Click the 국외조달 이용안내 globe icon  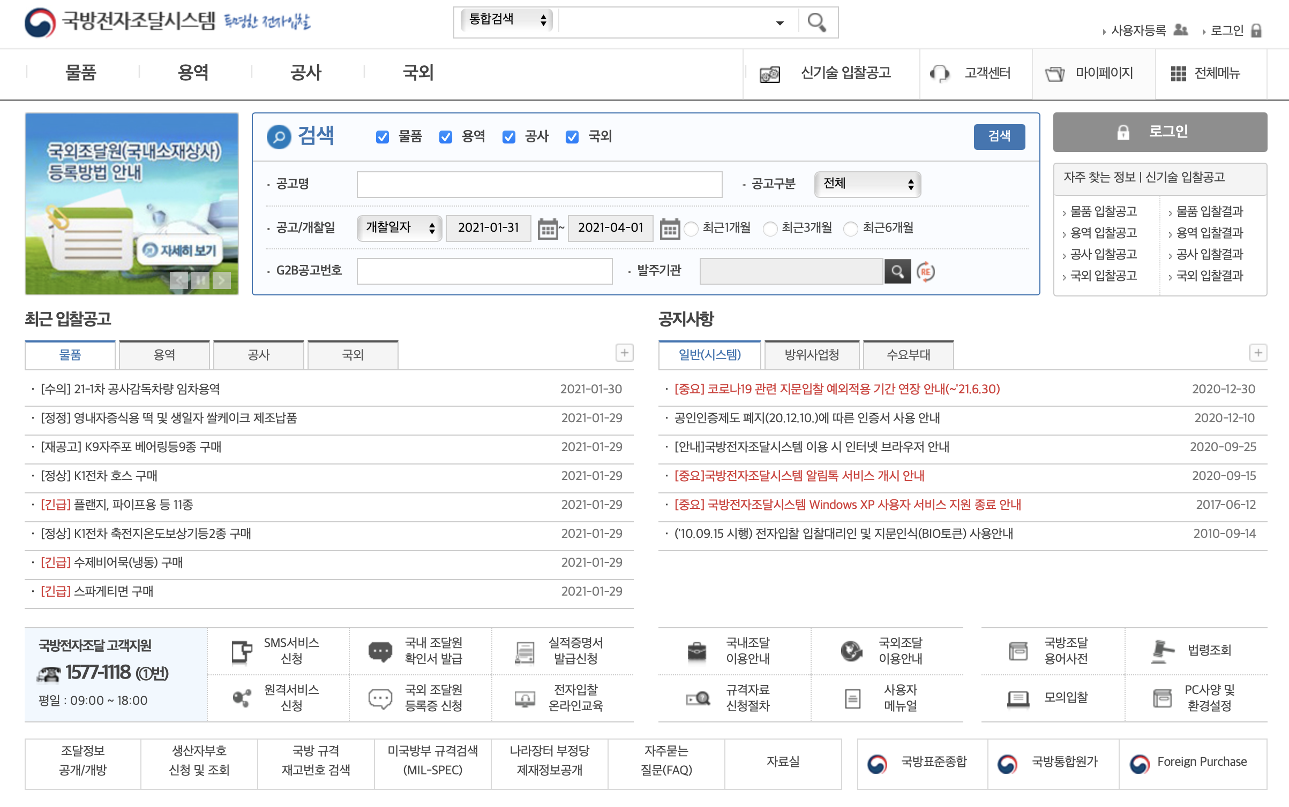(x=851, y=651)
